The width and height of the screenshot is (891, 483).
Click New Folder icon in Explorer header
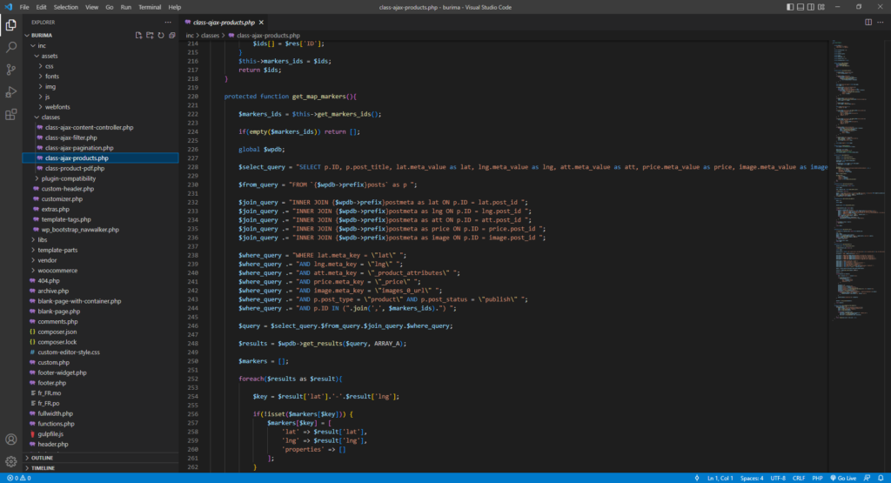click(150, 35)
